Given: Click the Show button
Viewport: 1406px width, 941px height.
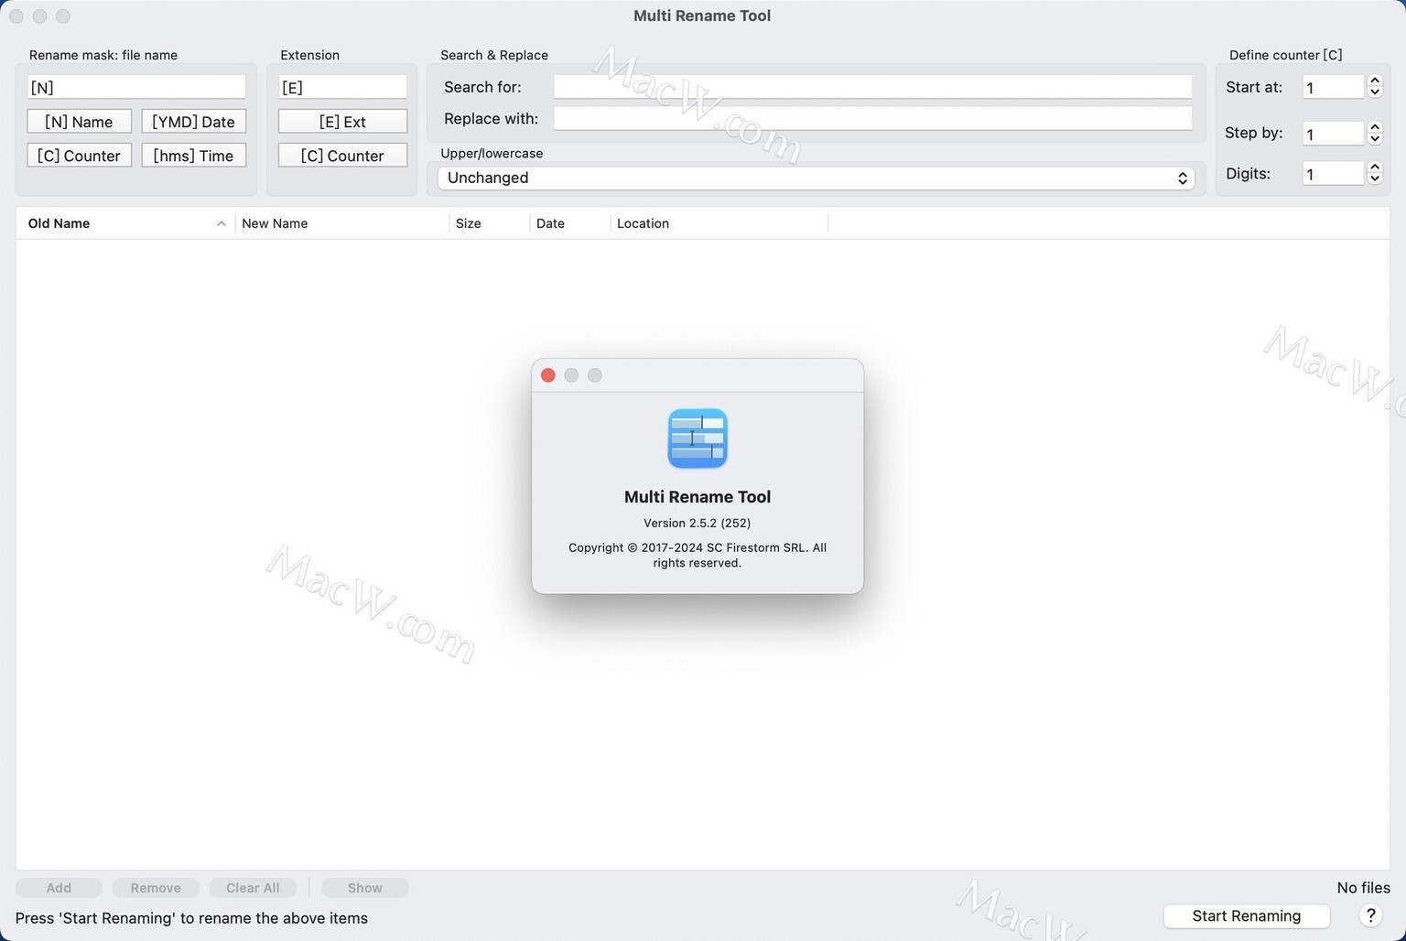Looking at the screenshot, I should pyautogui.click(x=365, y=888).
